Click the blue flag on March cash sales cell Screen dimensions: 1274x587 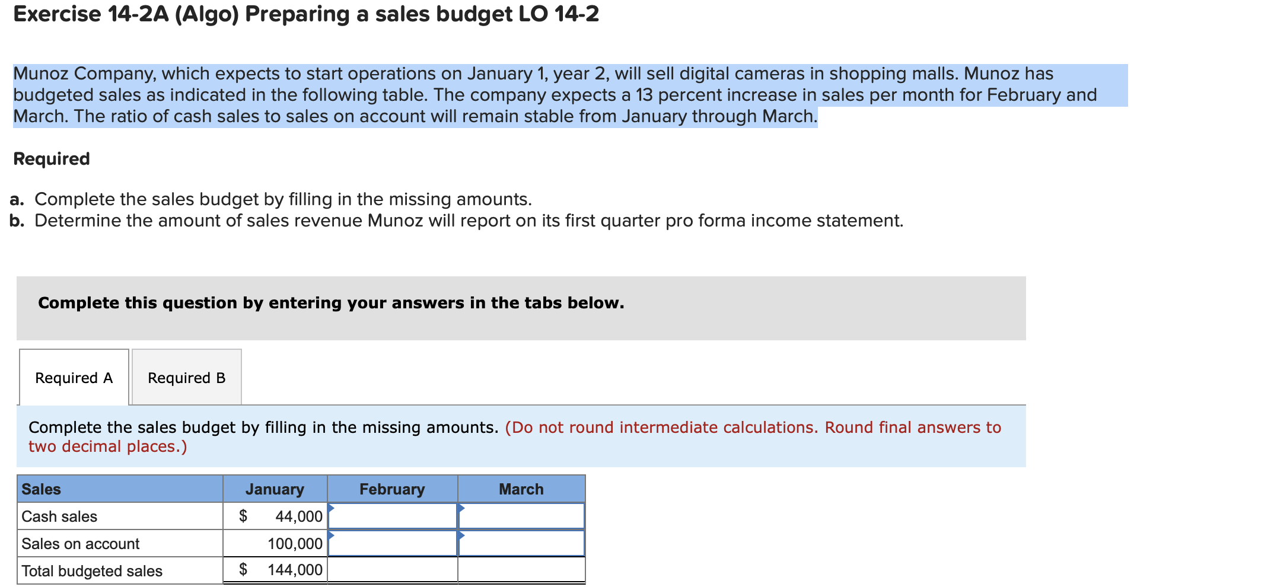point(461,509)
